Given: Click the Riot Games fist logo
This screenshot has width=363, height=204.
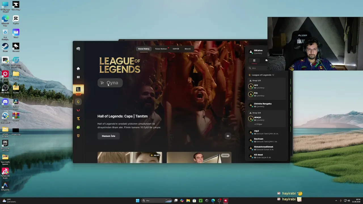Looking at the screenshot, I should tap(78, 49).
